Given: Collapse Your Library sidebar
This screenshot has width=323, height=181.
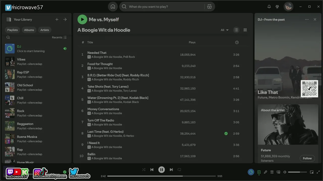Looking at the screenshot, I should click(9, 19).
